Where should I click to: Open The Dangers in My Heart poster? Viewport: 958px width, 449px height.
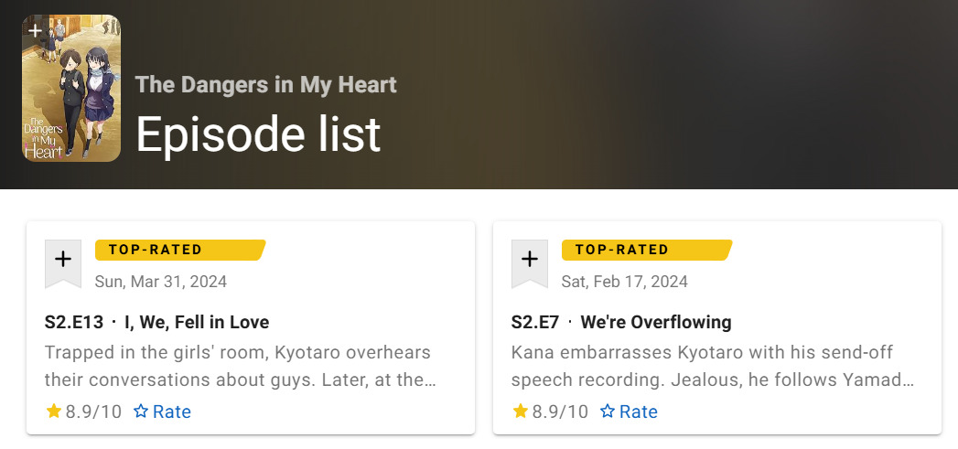71,101
